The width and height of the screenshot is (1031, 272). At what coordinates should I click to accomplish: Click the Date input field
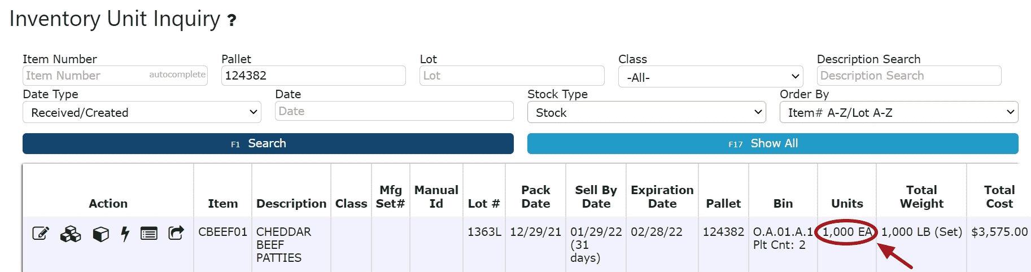point(394,111)
